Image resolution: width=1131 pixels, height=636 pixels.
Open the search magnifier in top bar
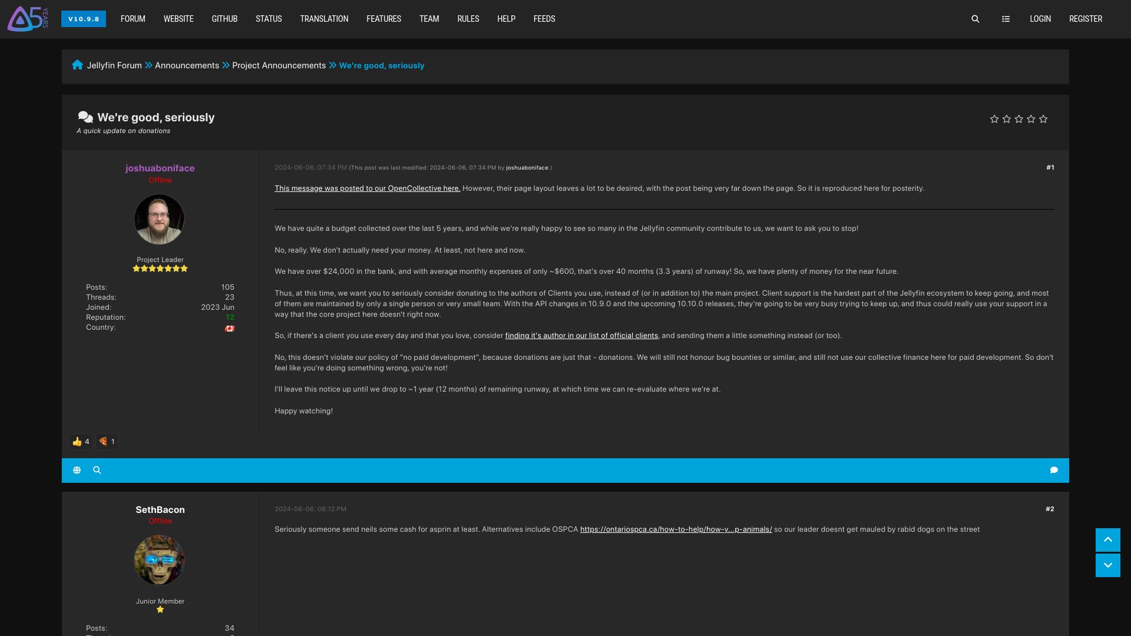(x=975, y=19)
